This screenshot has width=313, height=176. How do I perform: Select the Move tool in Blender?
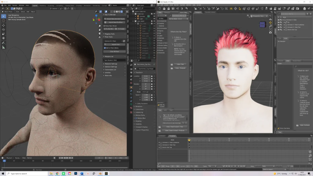point(4,25)
